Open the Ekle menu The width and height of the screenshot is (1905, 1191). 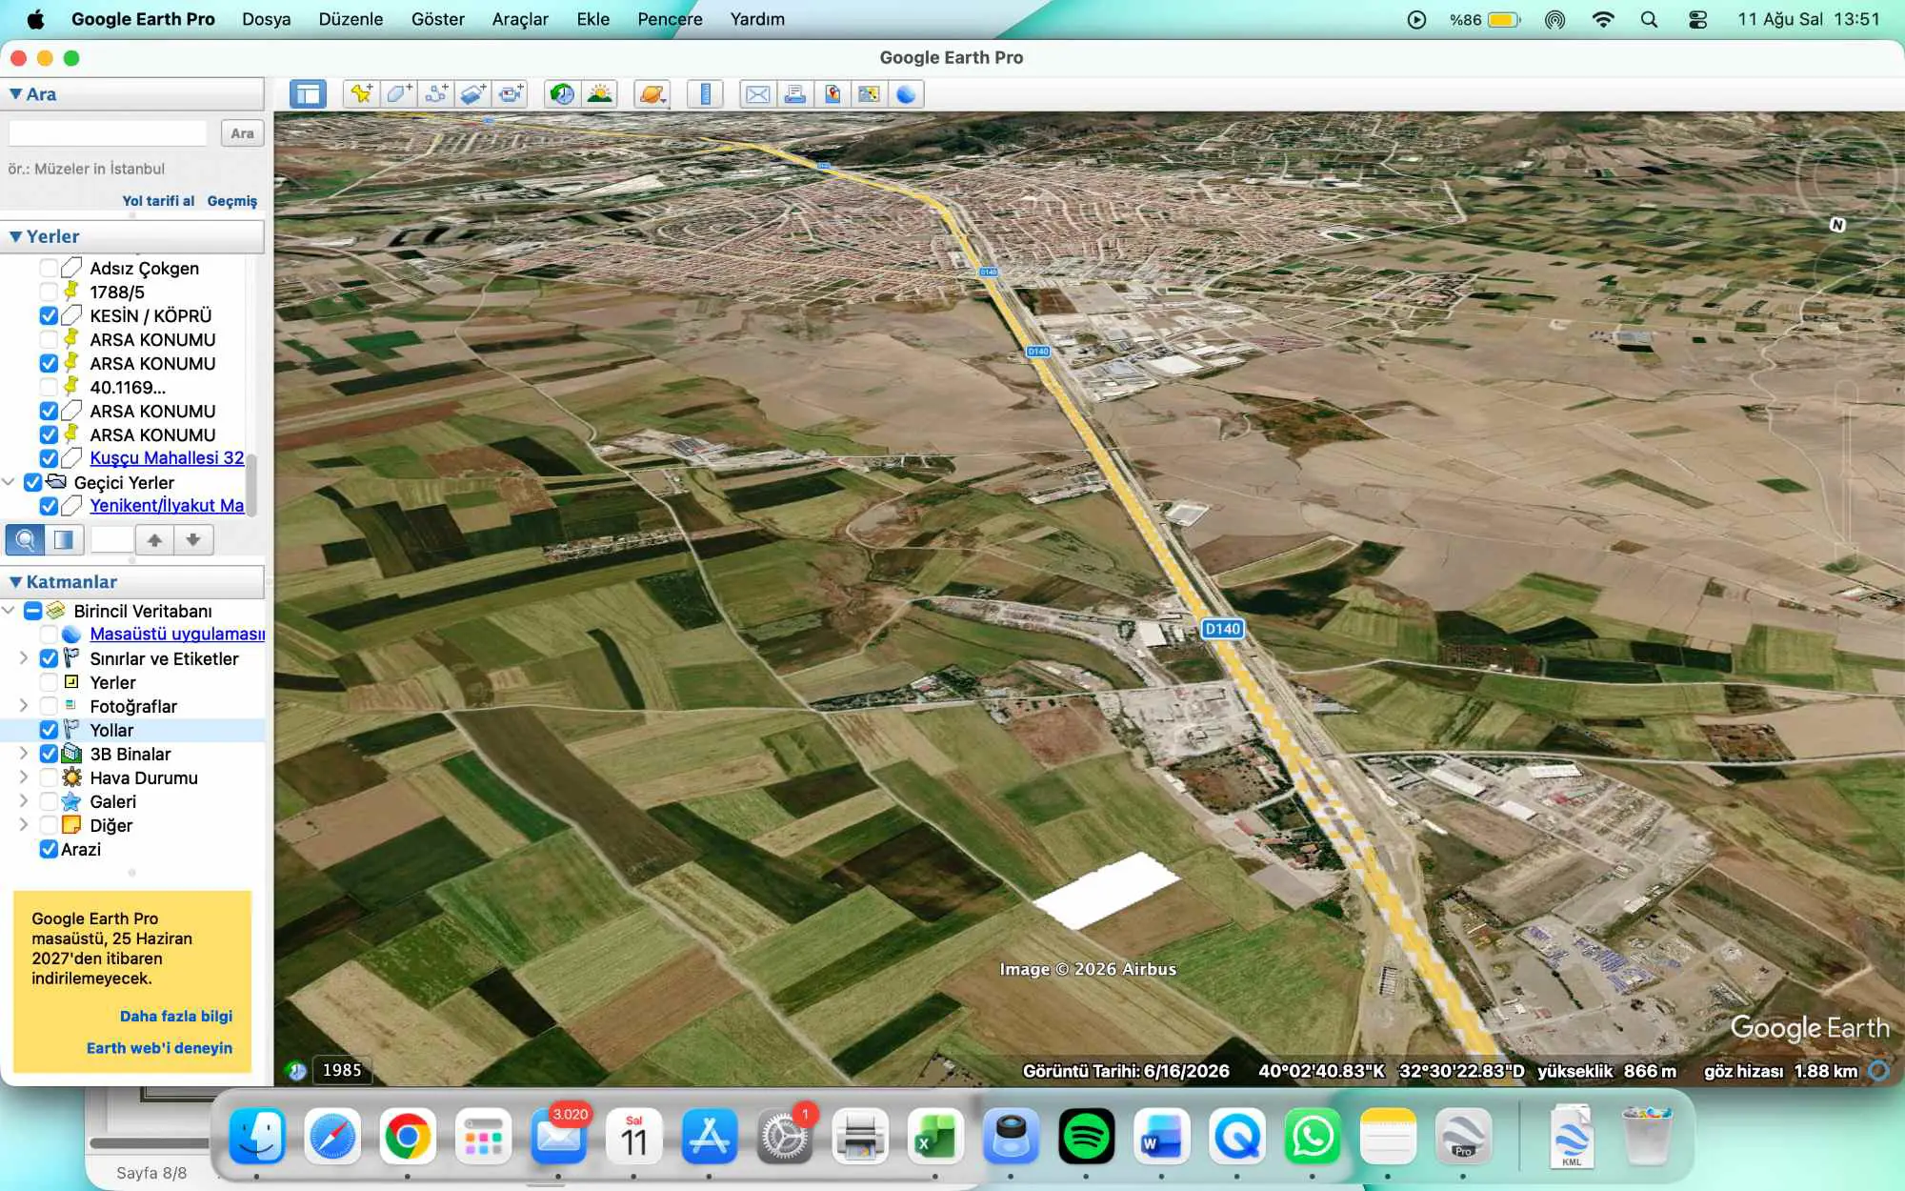pos(592,19)
